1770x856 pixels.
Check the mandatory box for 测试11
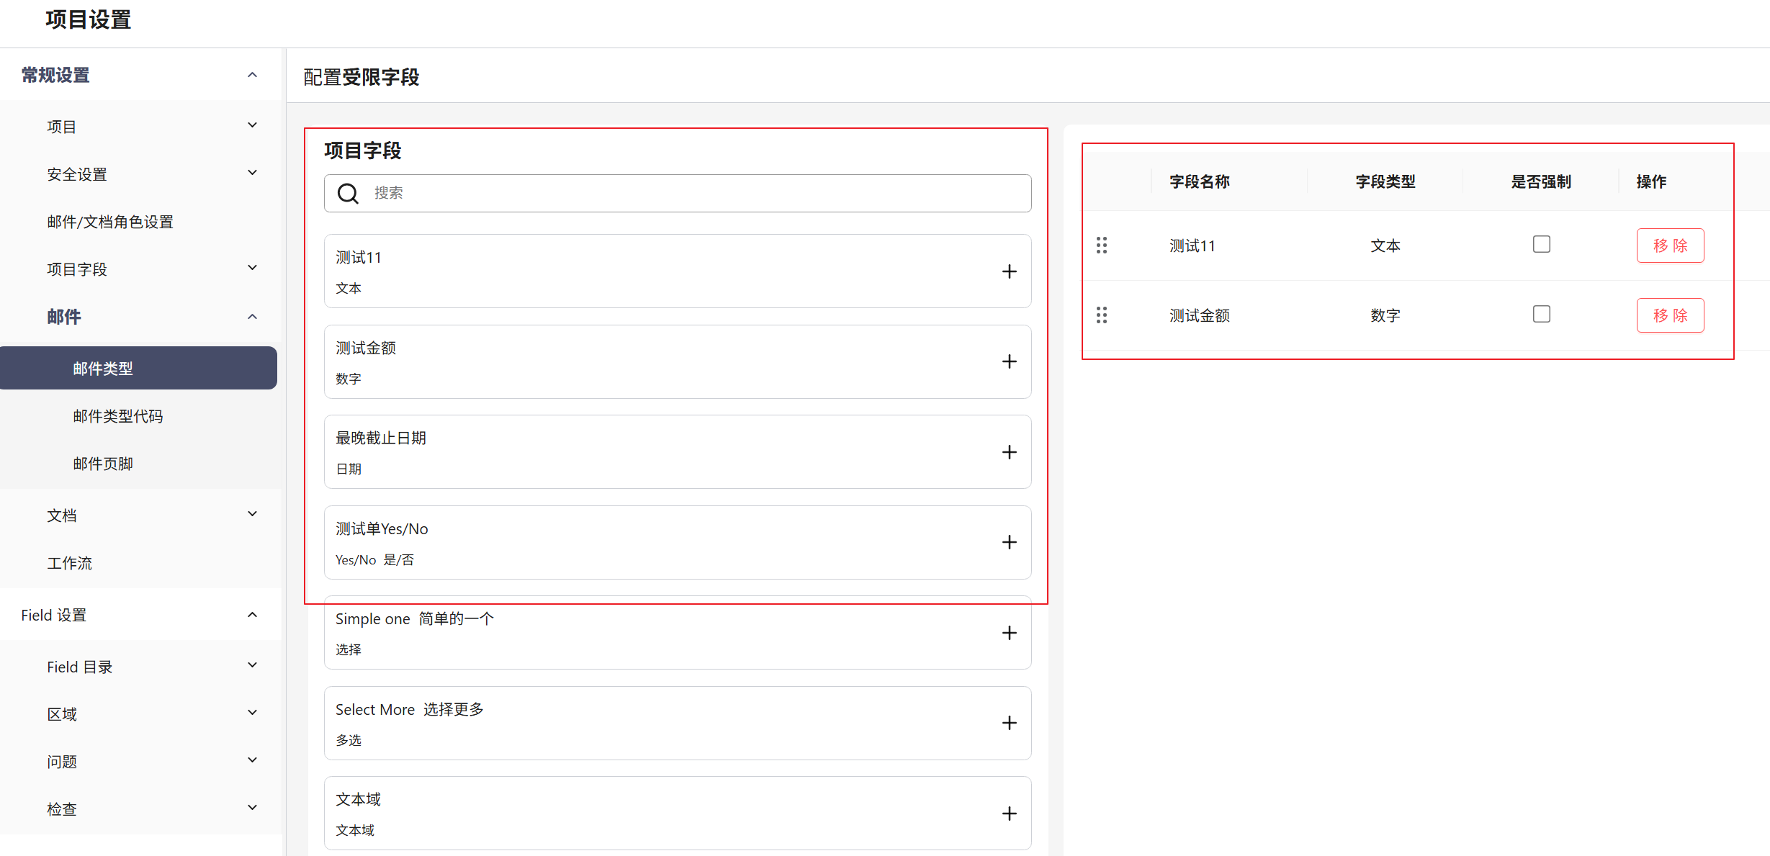(1541, 245)
